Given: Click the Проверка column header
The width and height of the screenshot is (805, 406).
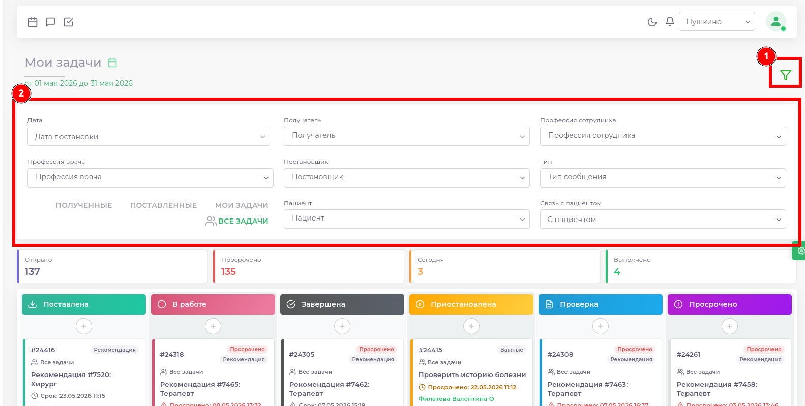Looking at the screenshot, I should [x=601, y=304].
